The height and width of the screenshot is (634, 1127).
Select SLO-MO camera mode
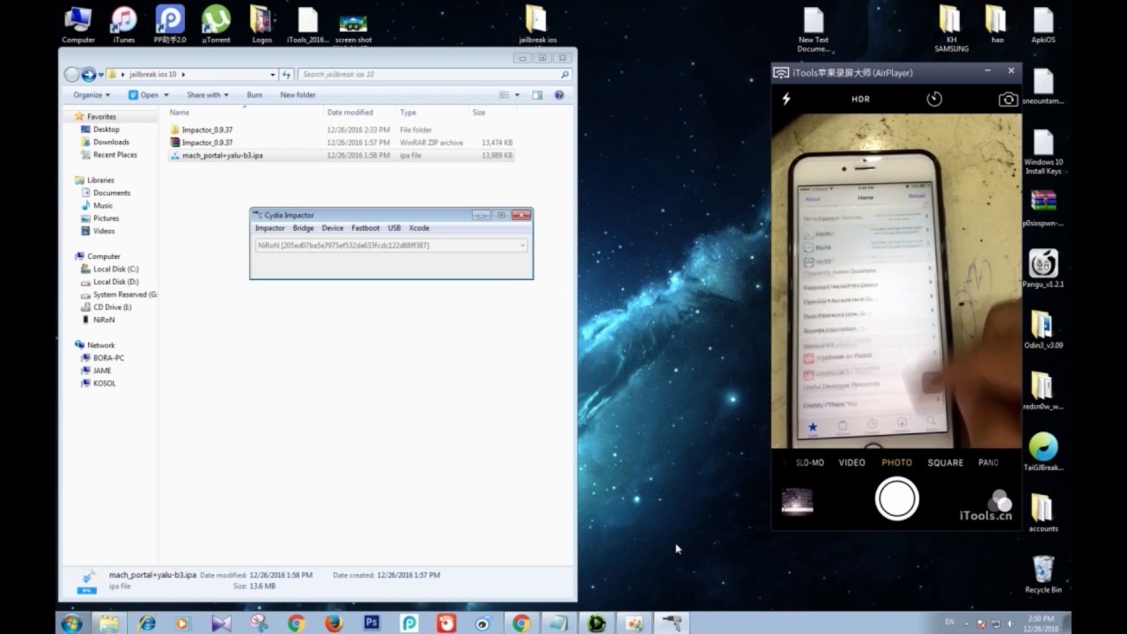(809, 462)
